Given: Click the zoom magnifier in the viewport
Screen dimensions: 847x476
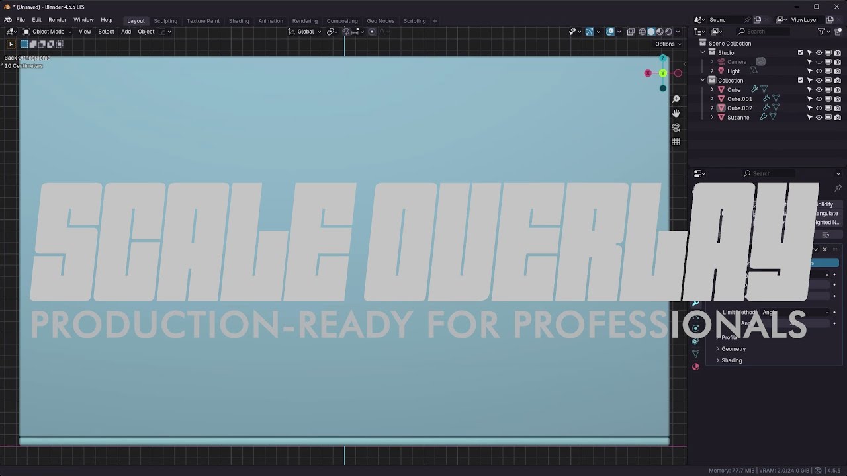Looking at the screenshot, I should (676, 99).
